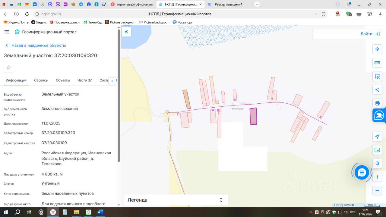Show hidden system tray icons
This screenshot has height=217, width=386.
pos(311,212)
